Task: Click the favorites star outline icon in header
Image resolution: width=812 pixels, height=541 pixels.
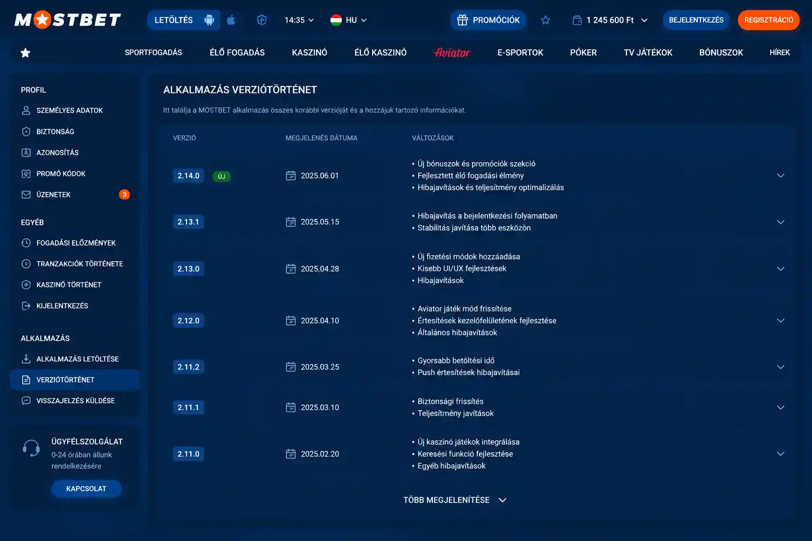Action: (x=546, y=20)
